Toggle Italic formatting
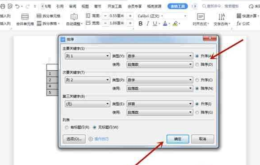Screen dimensions: 260x165 [x=147, y=24]
